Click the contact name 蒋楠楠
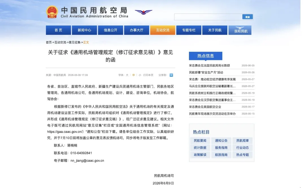 [72, 145]
